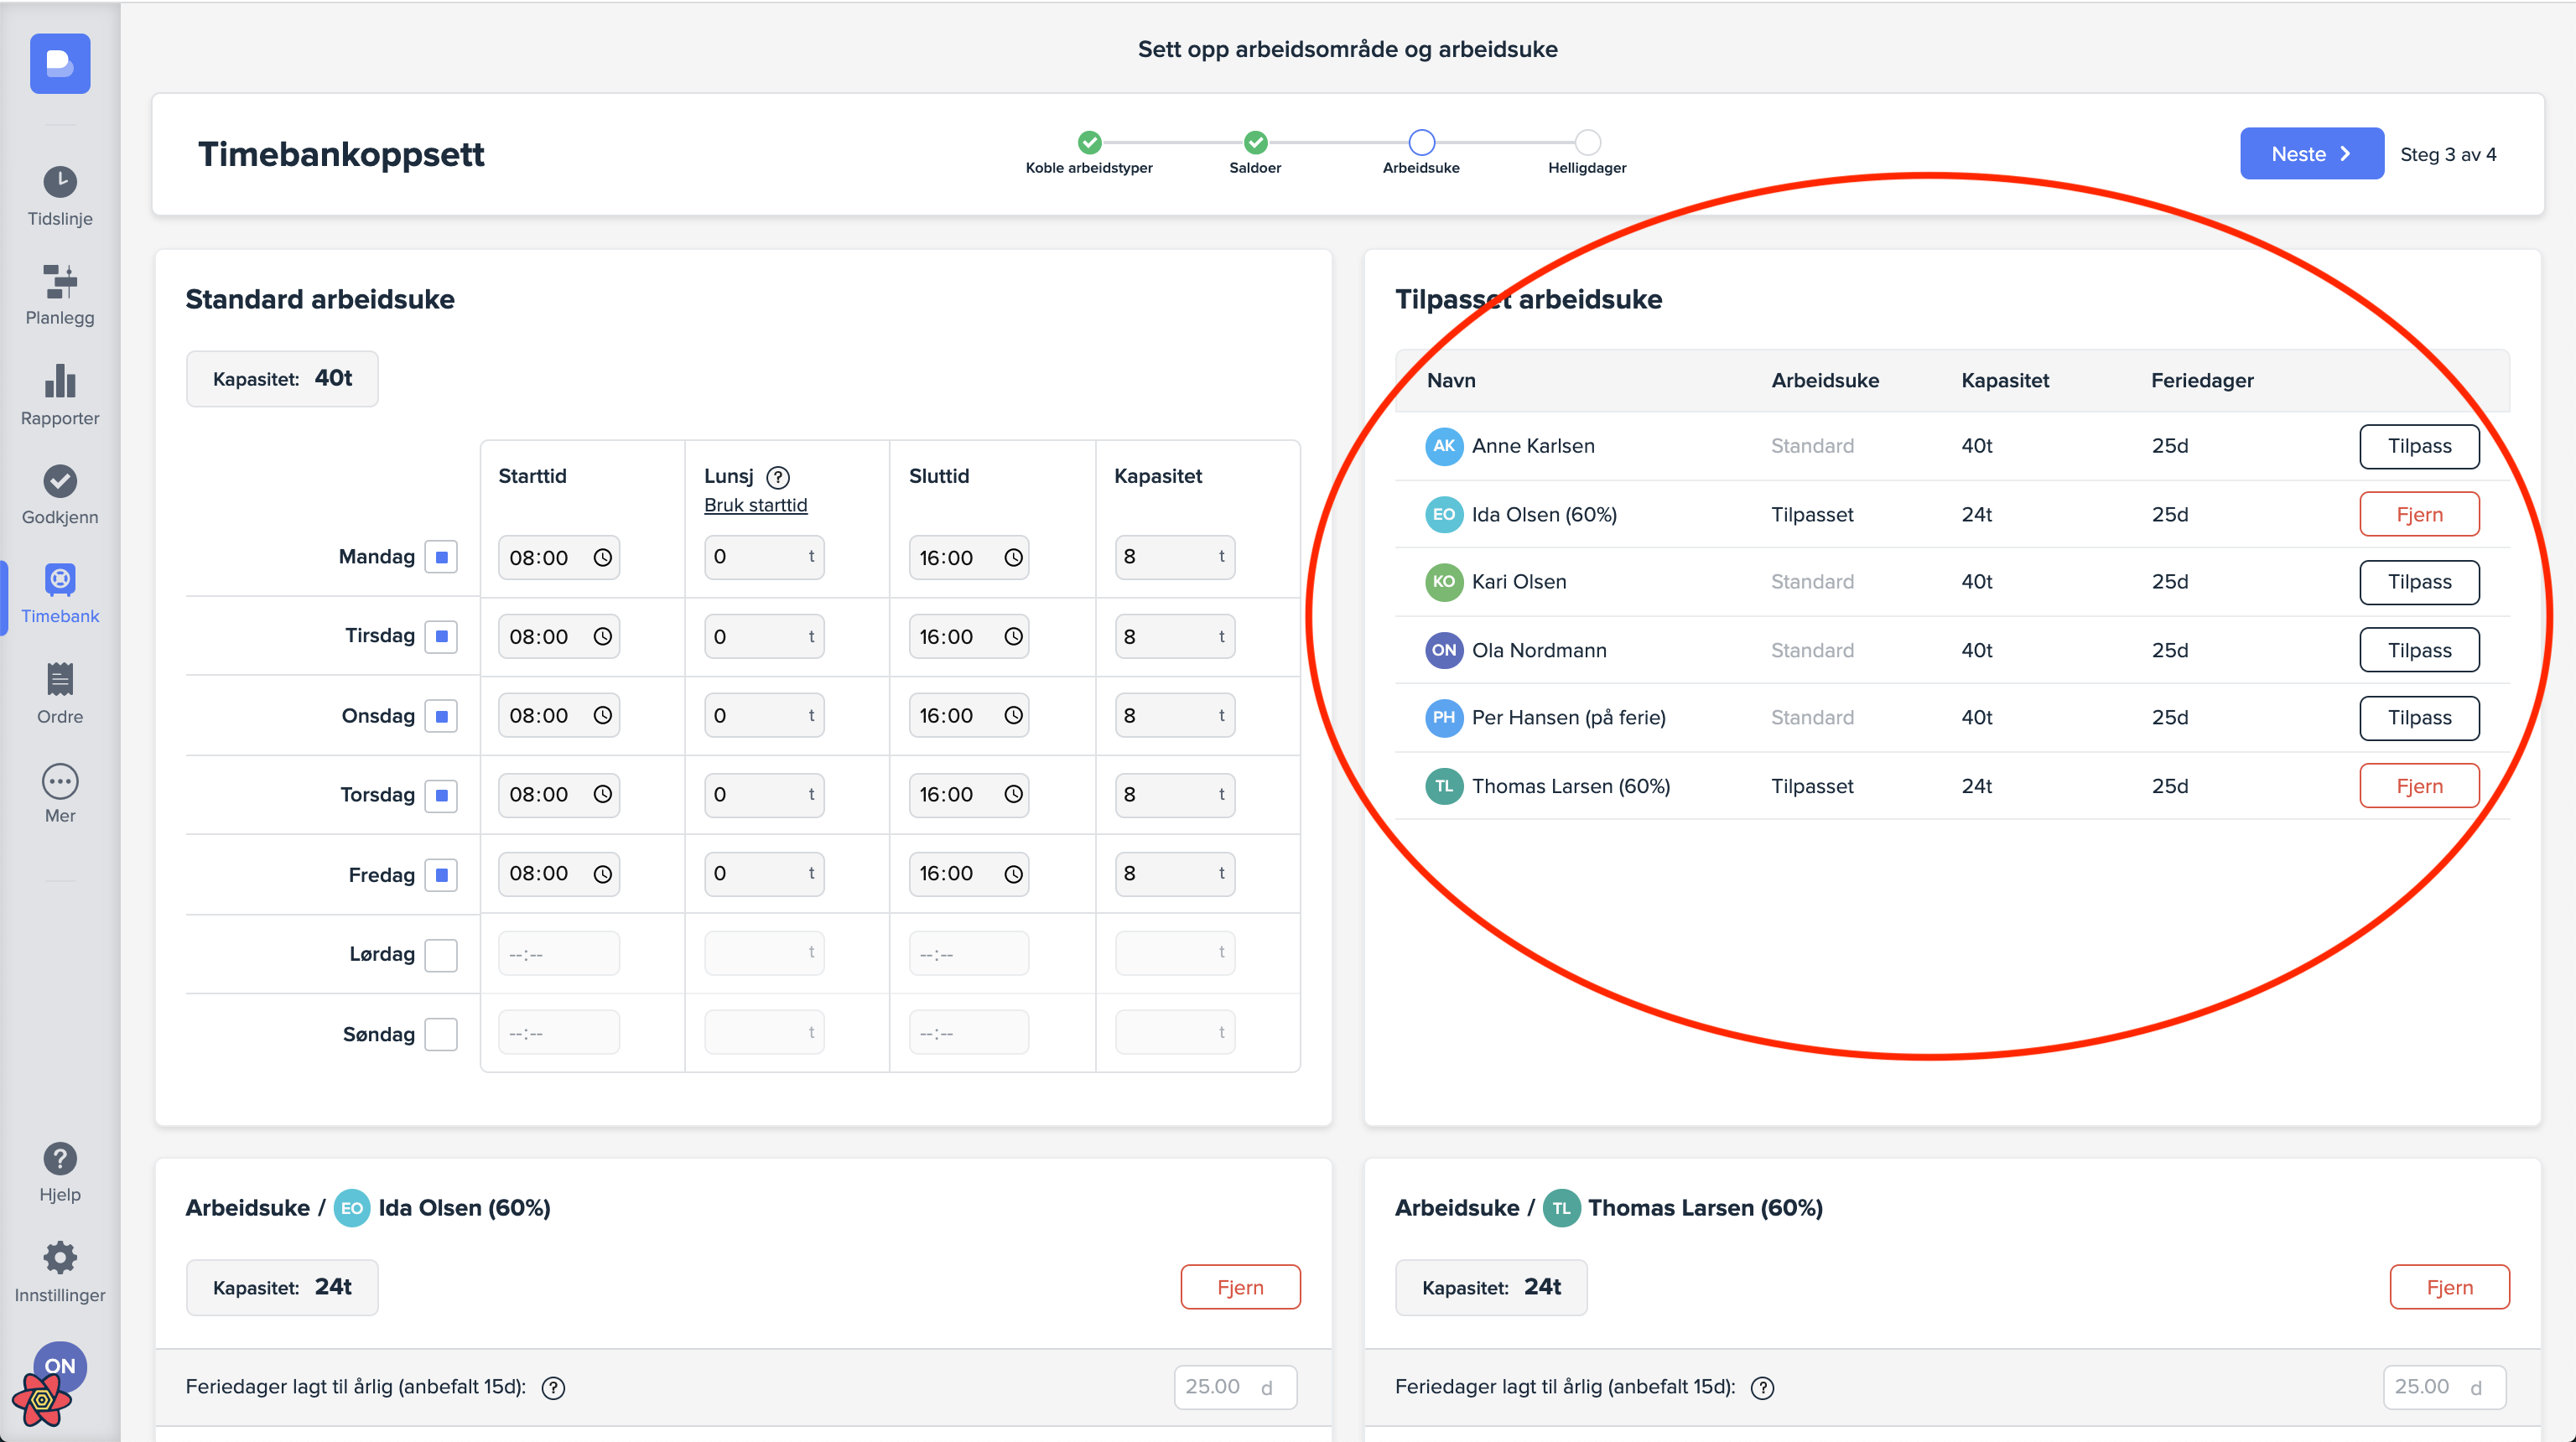Open Innstillinger gear icon
2576x1442 pixels.
[x=60, y=1258]
